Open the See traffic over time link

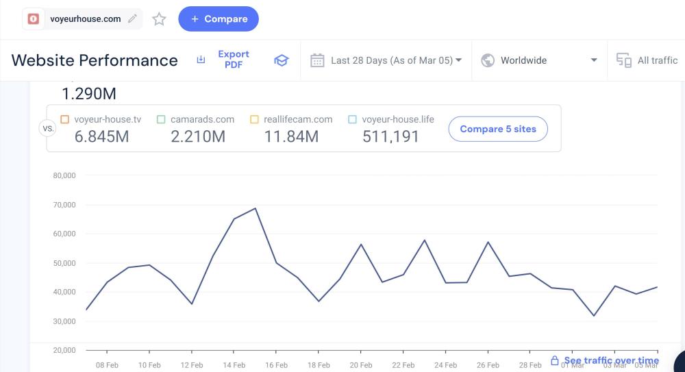(x=611, y=360)
